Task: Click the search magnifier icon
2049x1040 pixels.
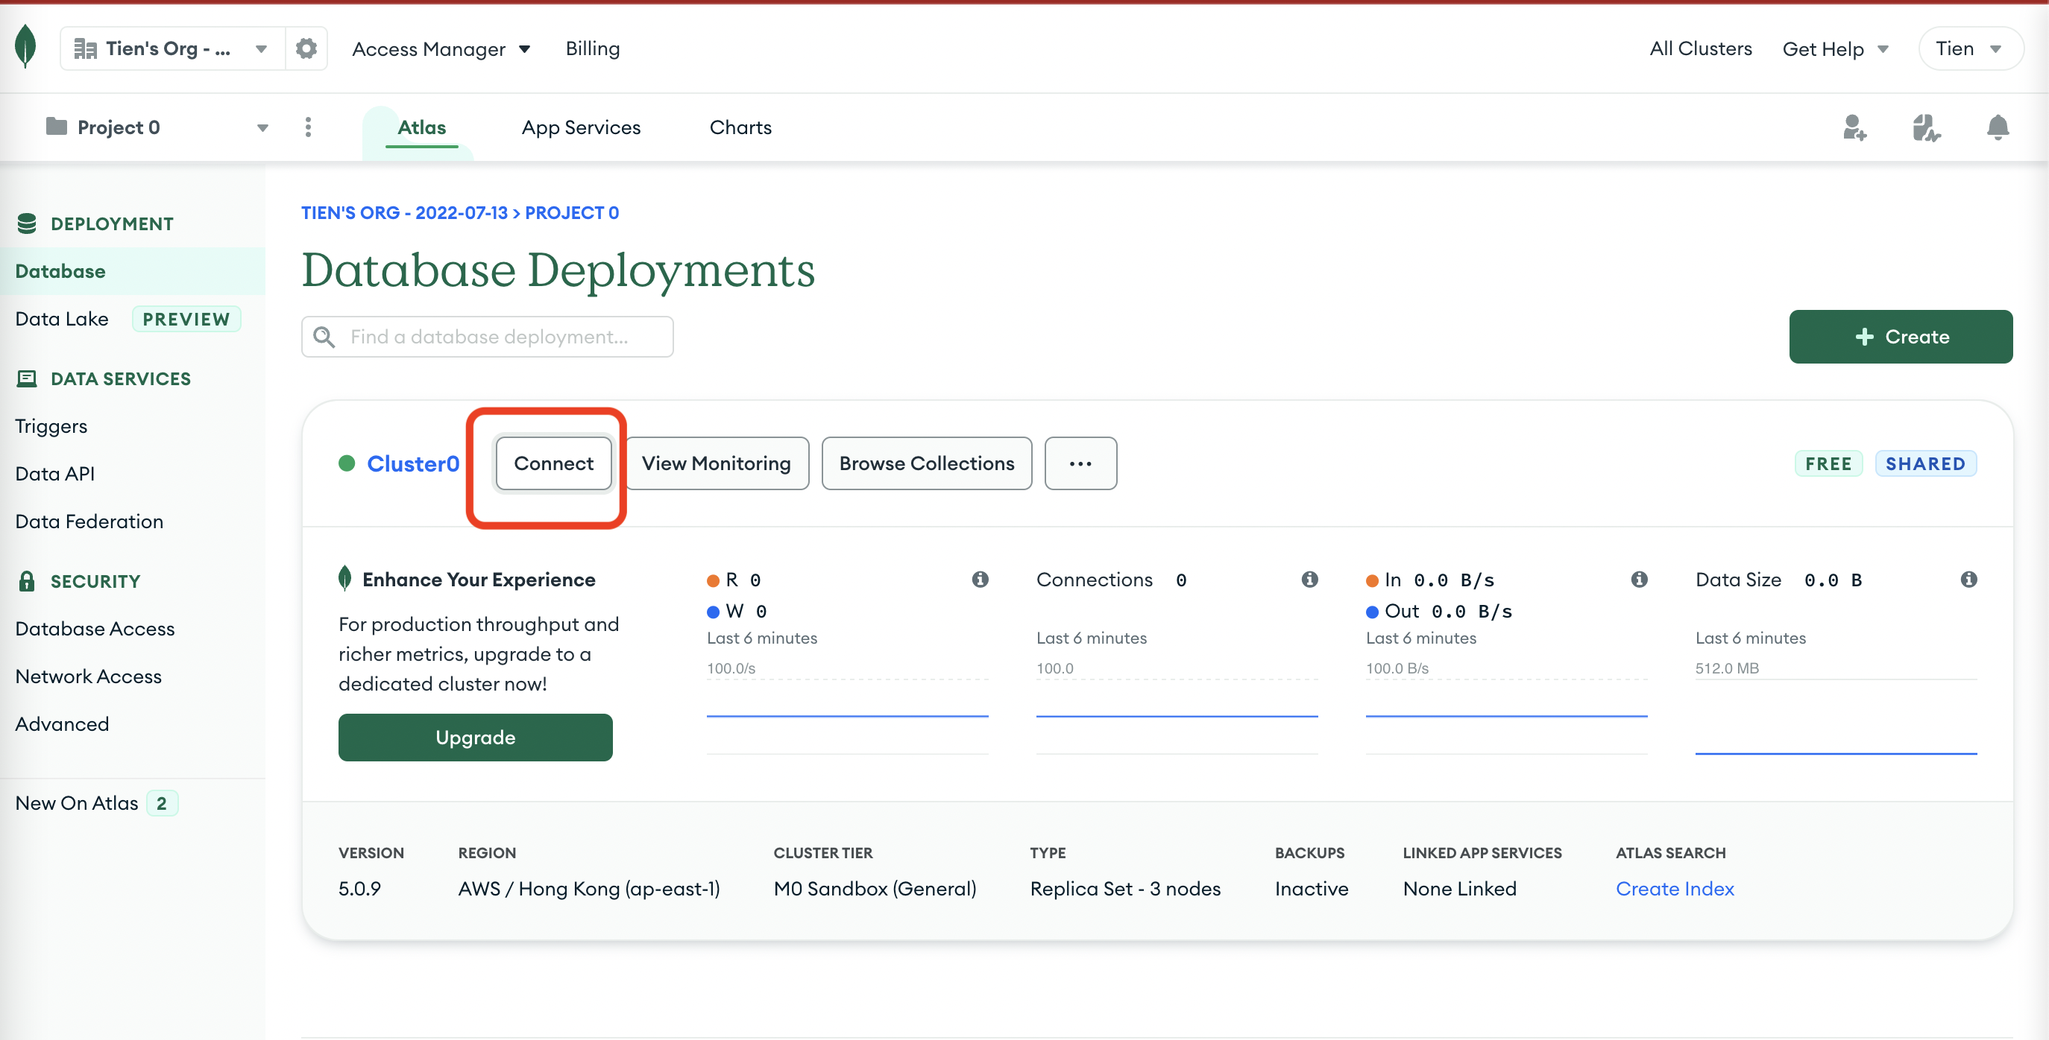Action: coord(324,337)
